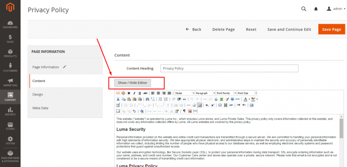This screenshot has width=347, height=167.
Task: Click the Insert Anchor icon
Action: (216, 99)
